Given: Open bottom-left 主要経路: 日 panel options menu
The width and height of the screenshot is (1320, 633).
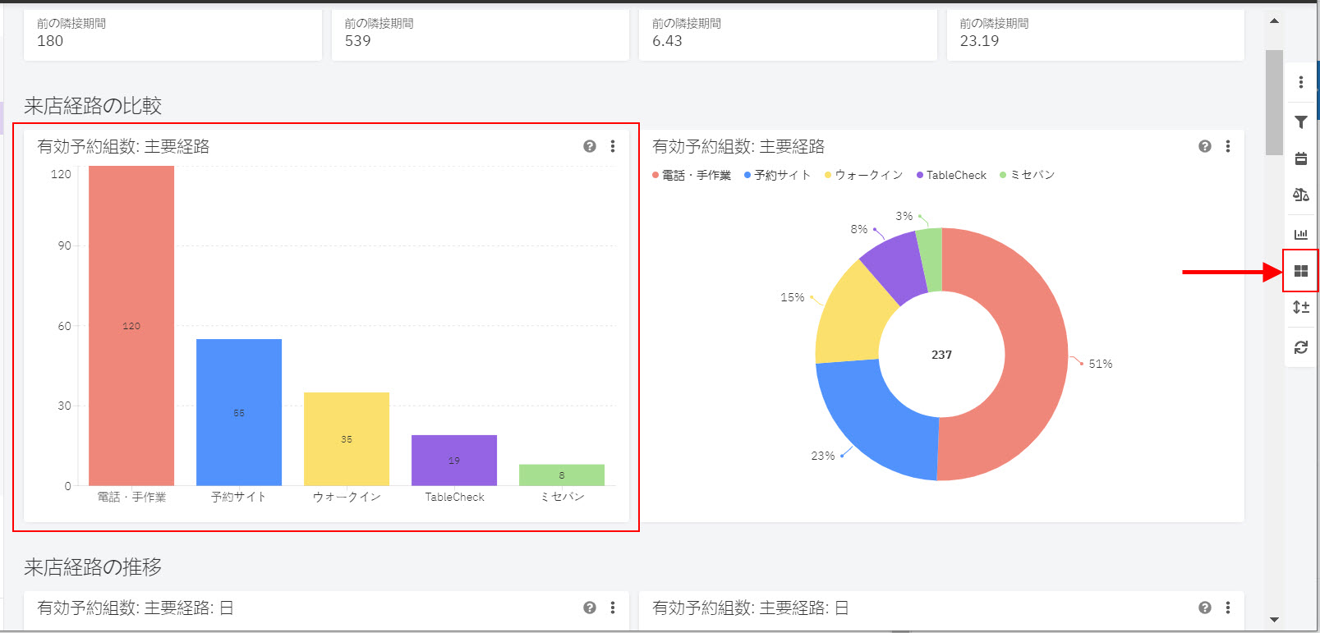Looking at the screenshot, I should [x=613, y=608].
